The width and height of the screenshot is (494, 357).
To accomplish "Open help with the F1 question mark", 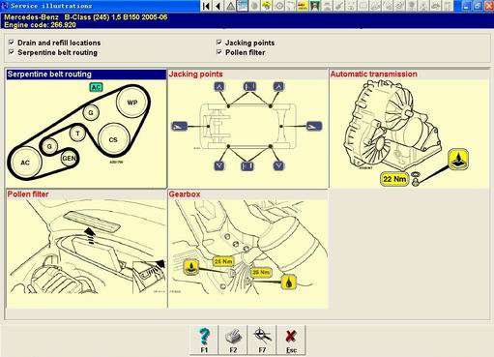I will coord(204,340).
